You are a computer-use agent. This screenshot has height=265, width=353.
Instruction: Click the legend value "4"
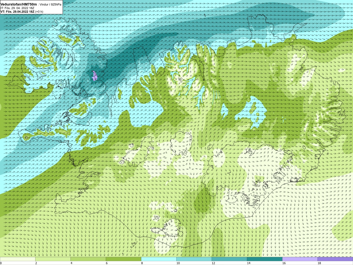(x=71, y=263)
